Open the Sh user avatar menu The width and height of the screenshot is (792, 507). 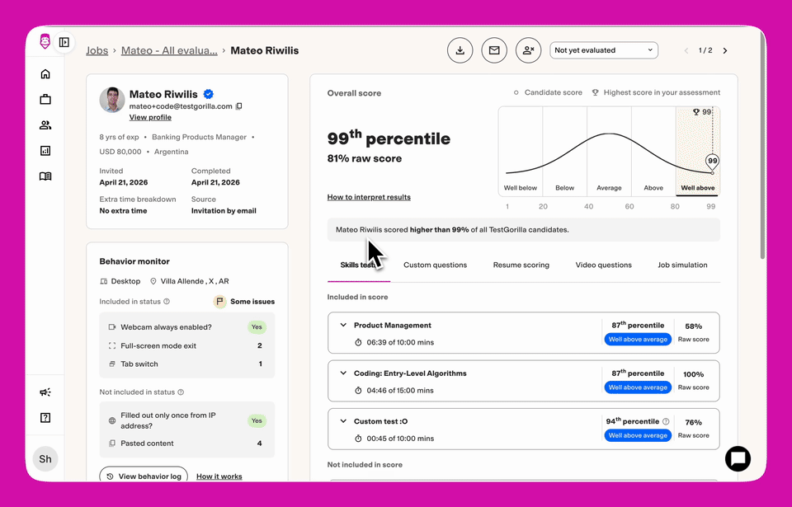tap(45, 459)
